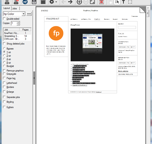
Task: Increase copies with the up stepper arrow
Action: point(18,22)
